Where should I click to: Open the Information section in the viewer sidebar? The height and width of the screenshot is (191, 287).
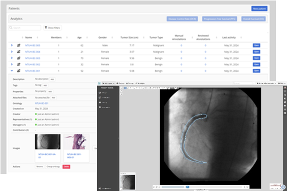pos(104,107)
